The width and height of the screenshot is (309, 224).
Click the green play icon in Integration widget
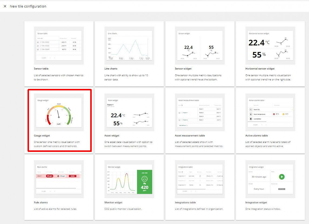(x=282, y=177)
